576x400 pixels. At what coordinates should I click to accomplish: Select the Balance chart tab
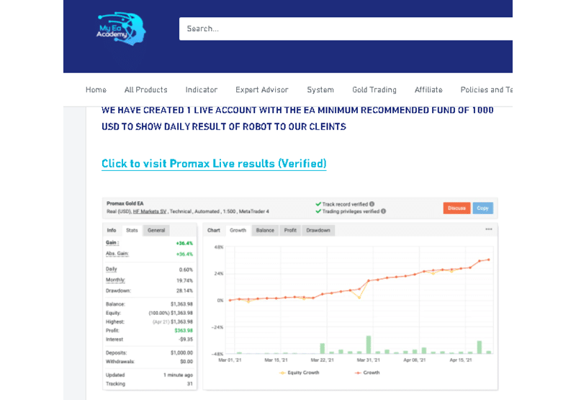tap(265, 231)
